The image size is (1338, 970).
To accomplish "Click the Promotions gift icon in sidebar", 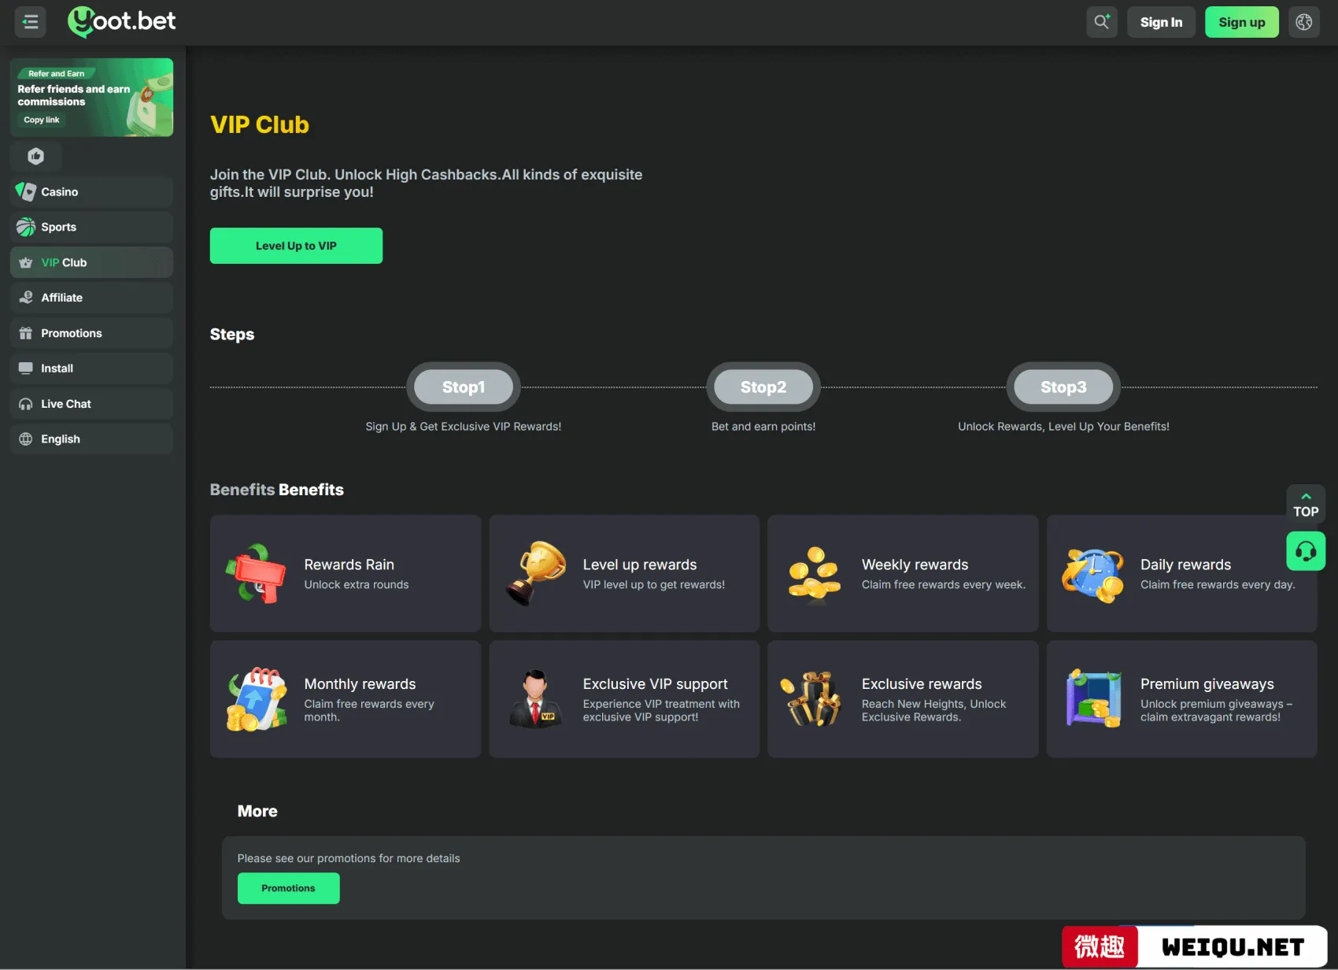I will 26,333.
